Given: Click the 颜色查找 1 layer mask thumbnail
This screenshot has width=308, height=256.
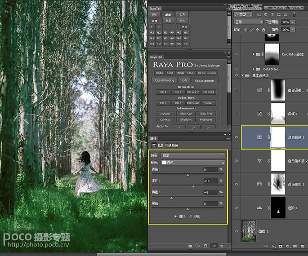Looking at the screenshot, I should coord(278,184).
